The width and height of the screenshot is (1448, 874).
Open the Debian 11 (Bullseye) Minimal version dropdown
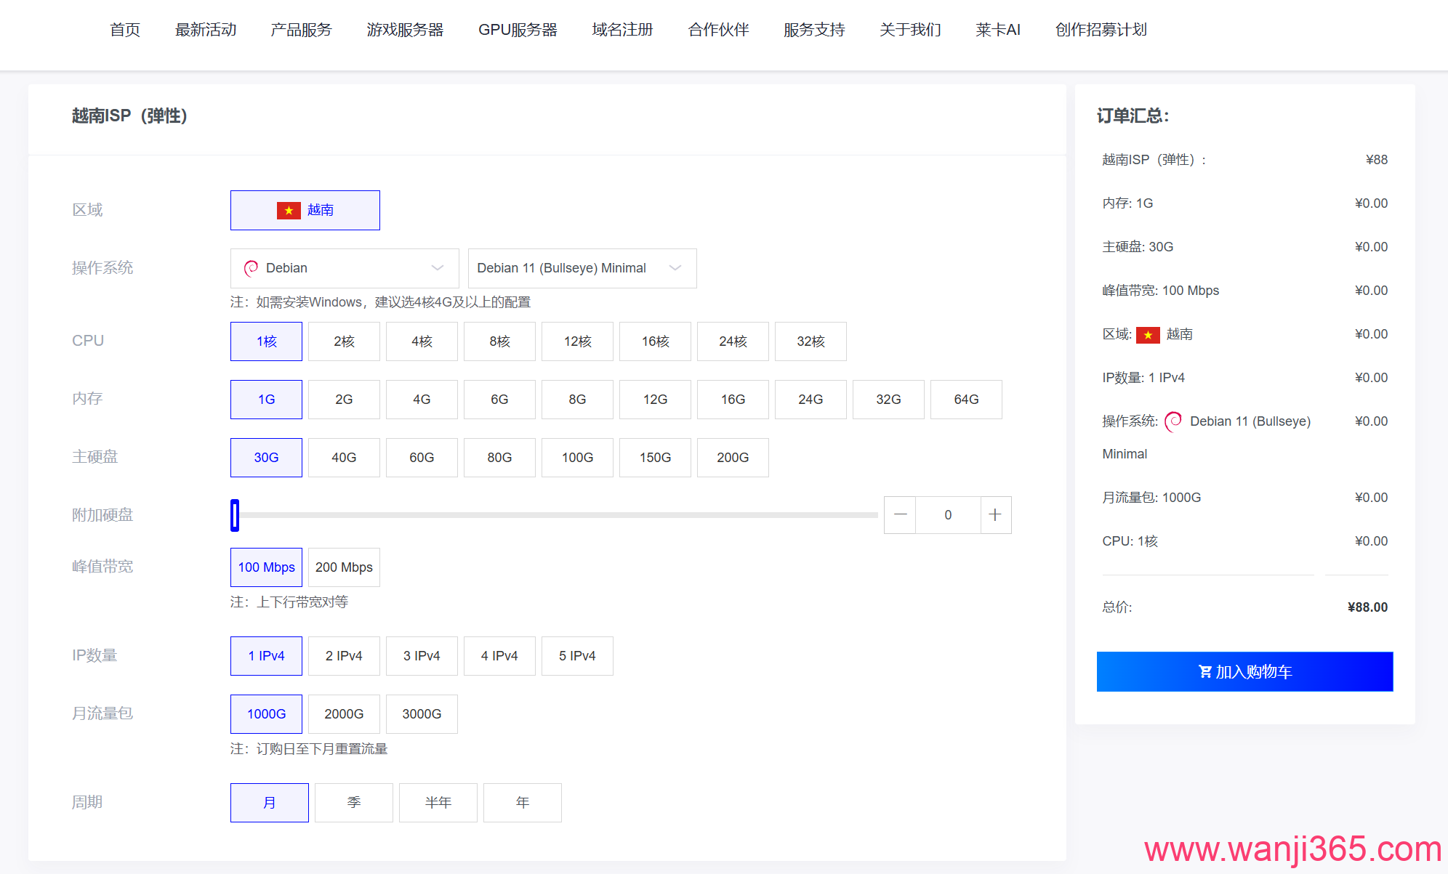point(582,268)
